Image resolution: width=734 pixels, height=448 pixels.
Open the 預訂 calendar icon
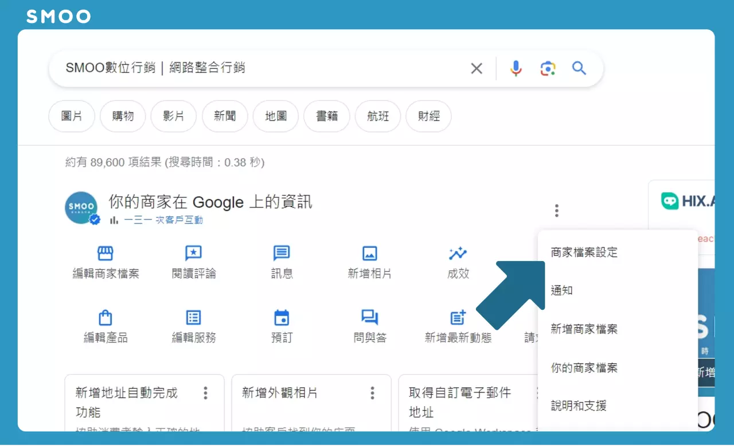282,317
